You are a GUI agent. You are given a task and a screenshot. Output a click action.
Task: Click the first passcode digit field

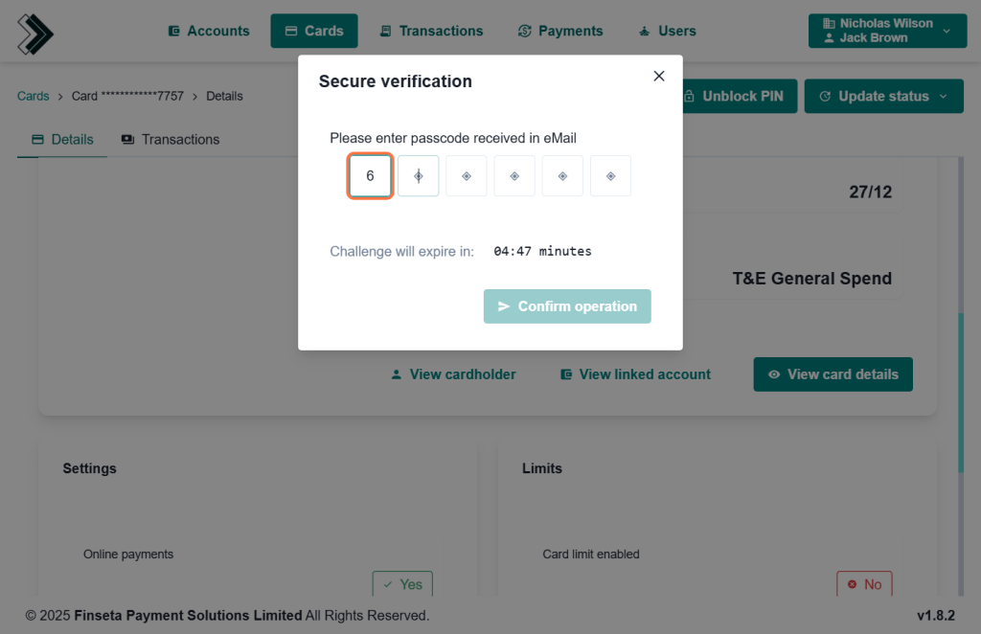370,176
